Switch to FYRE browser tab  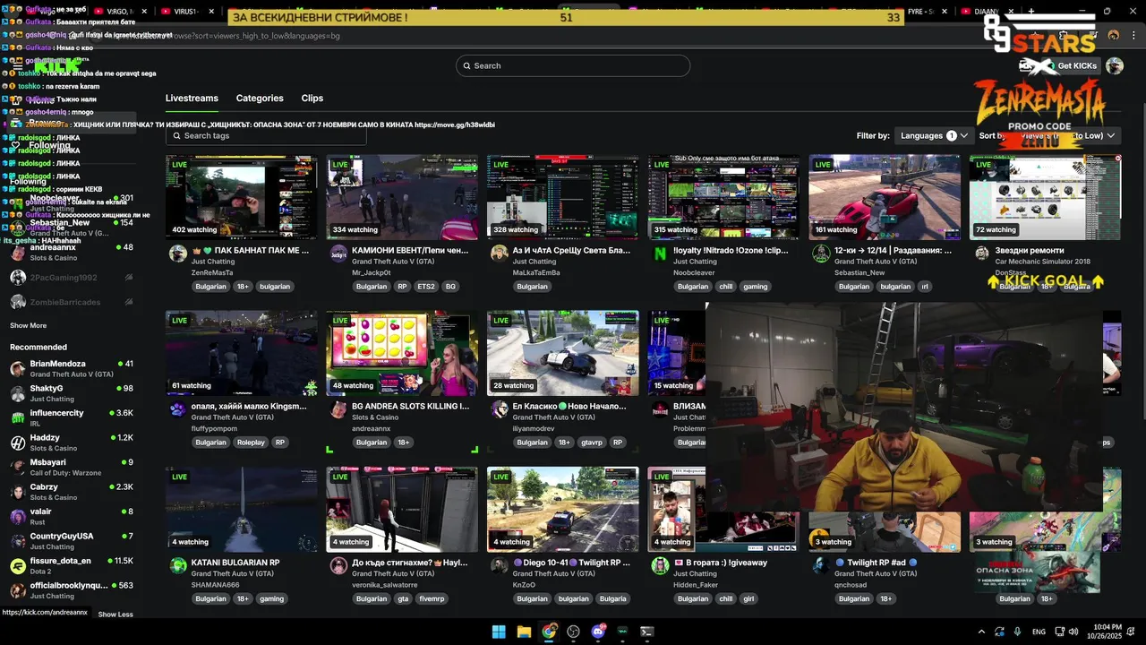click(920, 12)
